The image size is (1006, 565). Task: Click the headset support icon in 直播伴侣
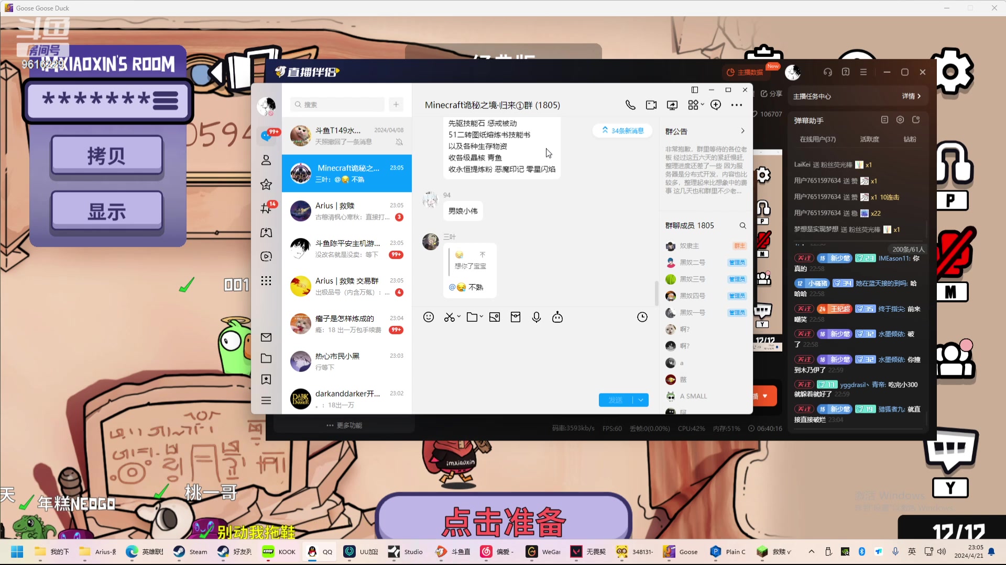pyautogui.click(x=828, y=72)
